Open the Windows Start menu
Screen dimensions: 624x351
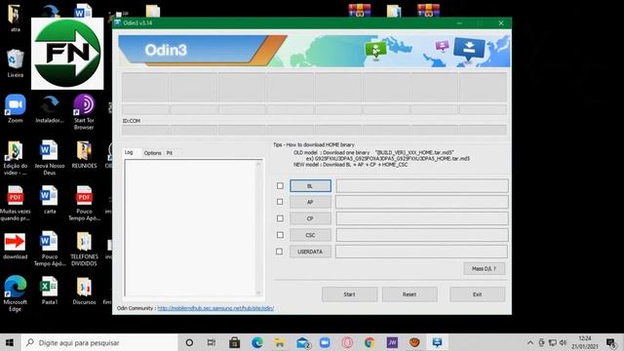10,342
